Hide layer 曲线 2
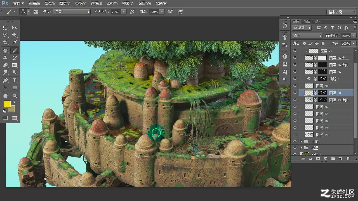The width and height of the screenshot is (358, 201). pos(295,79)
